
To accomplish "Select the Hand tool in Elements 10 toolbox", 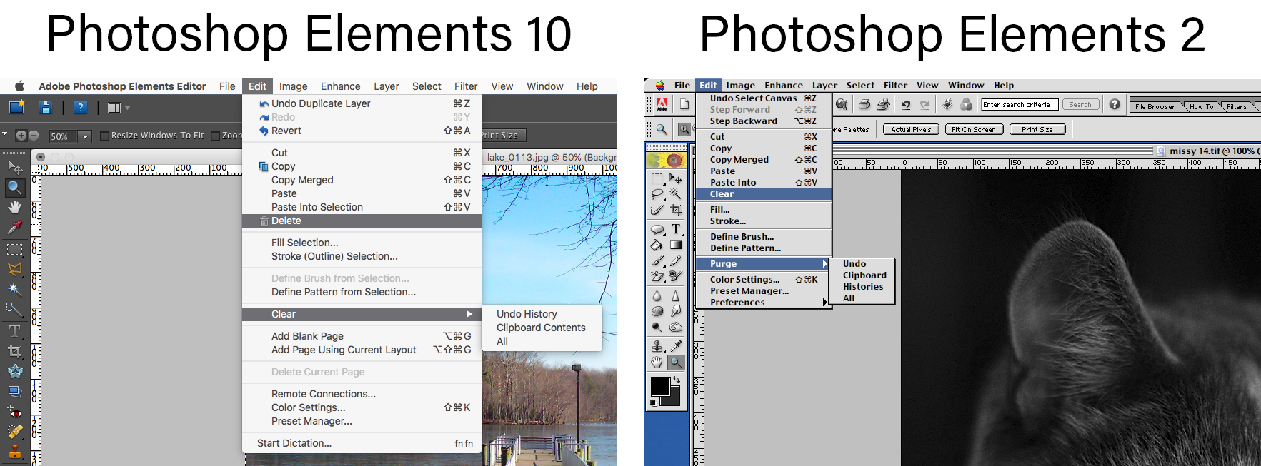I will [14, 208].
